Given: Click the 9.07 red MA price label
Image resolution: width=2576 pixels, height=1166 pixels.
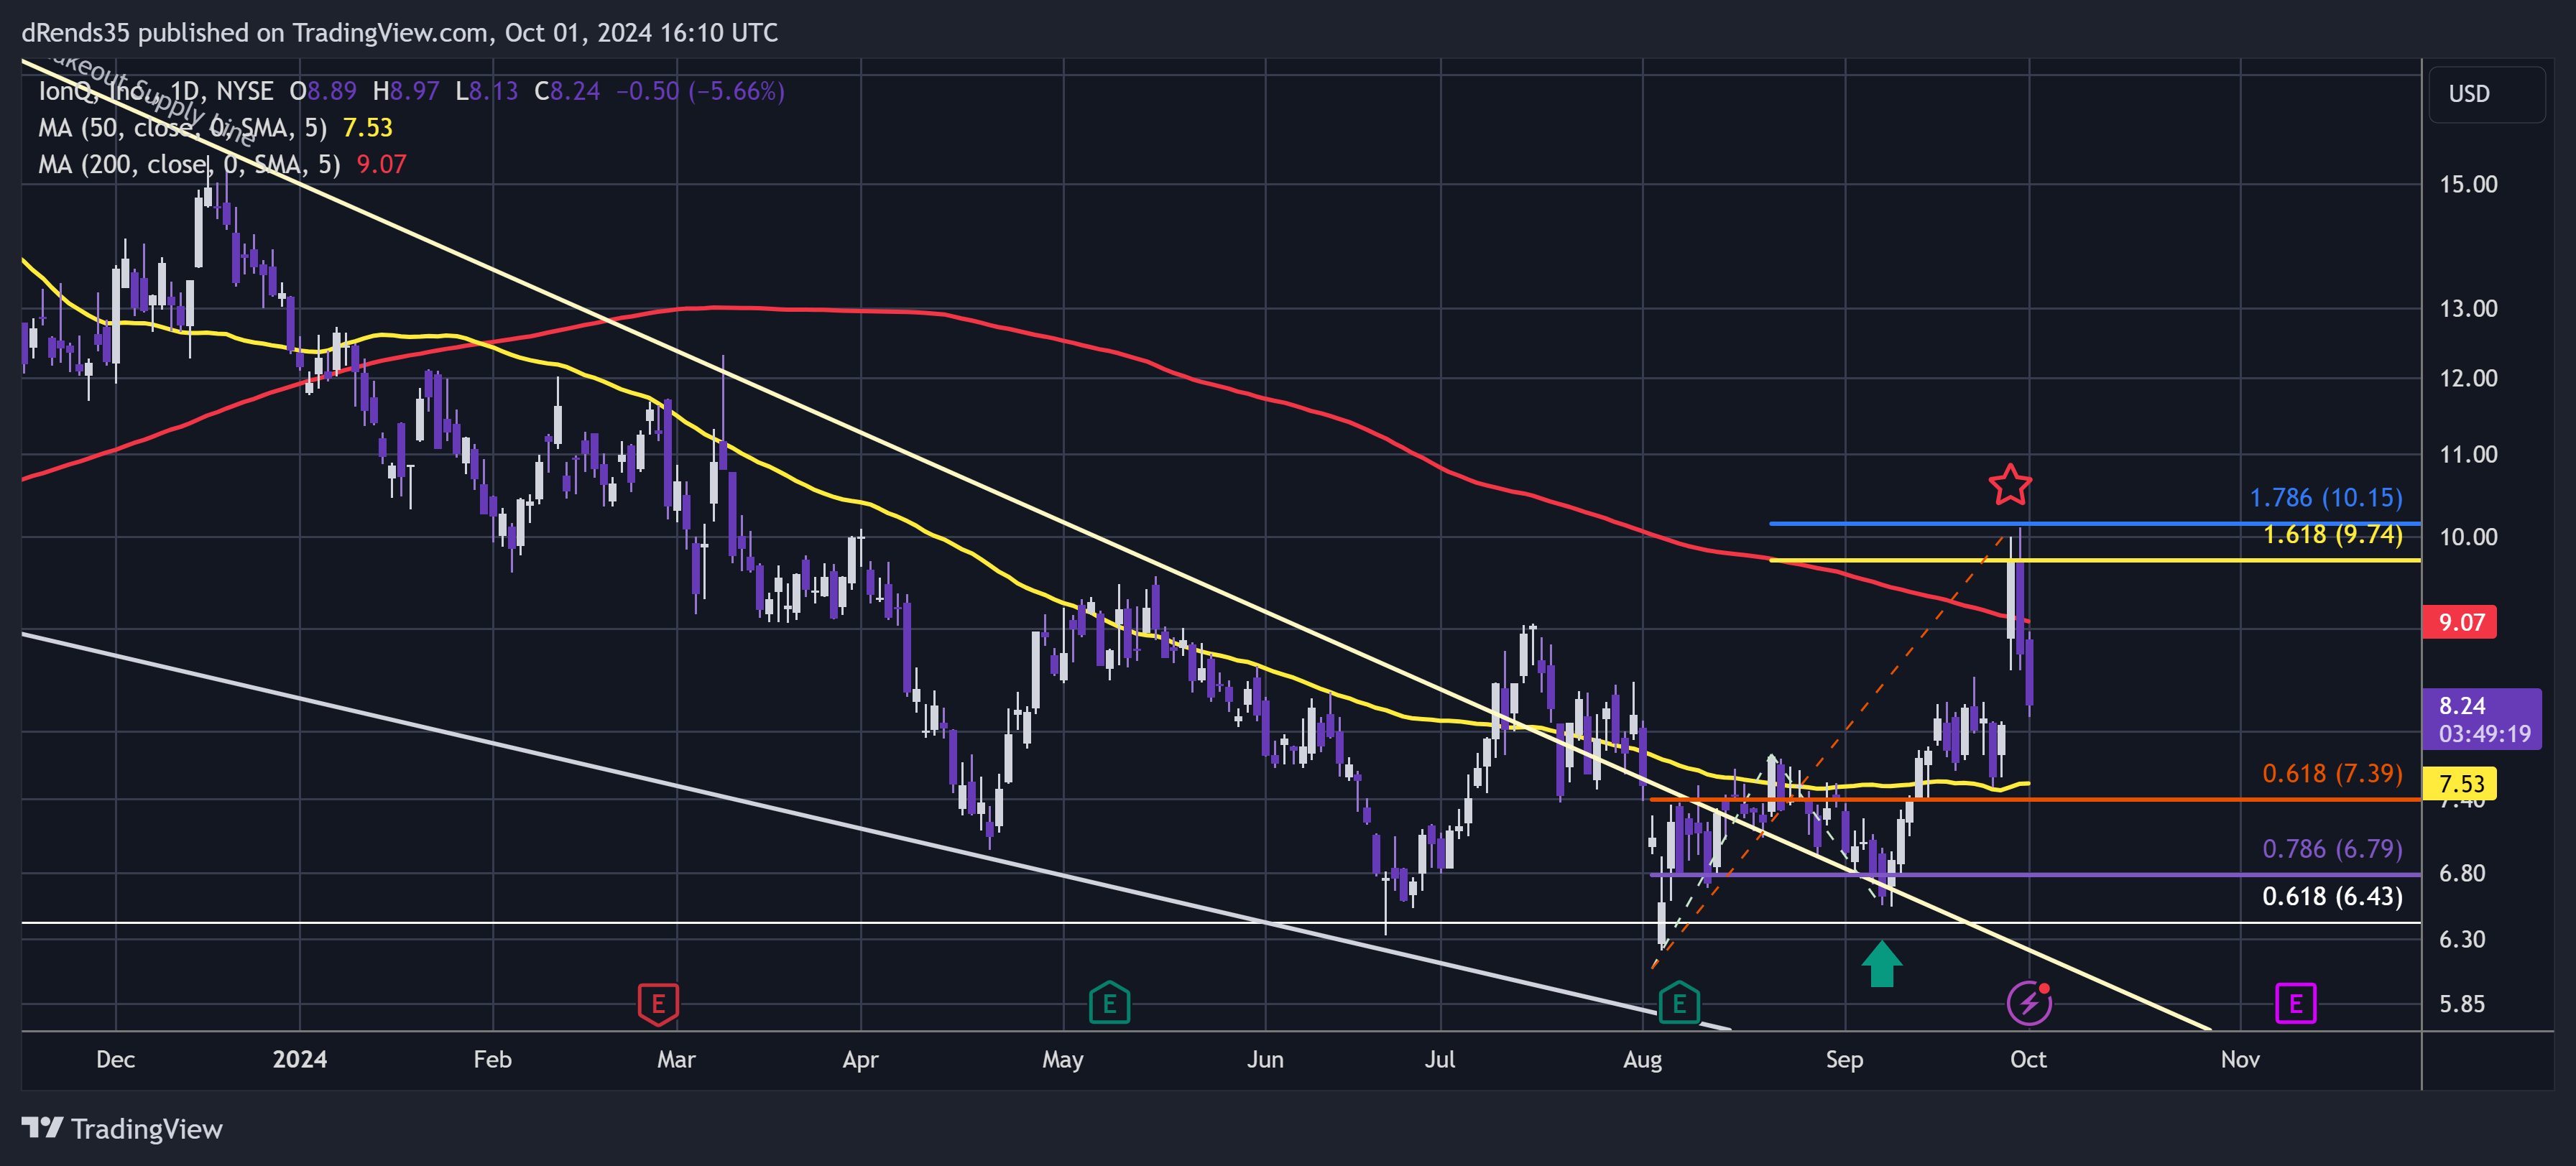Looking at the screenshot, I should pos(2460,622).
